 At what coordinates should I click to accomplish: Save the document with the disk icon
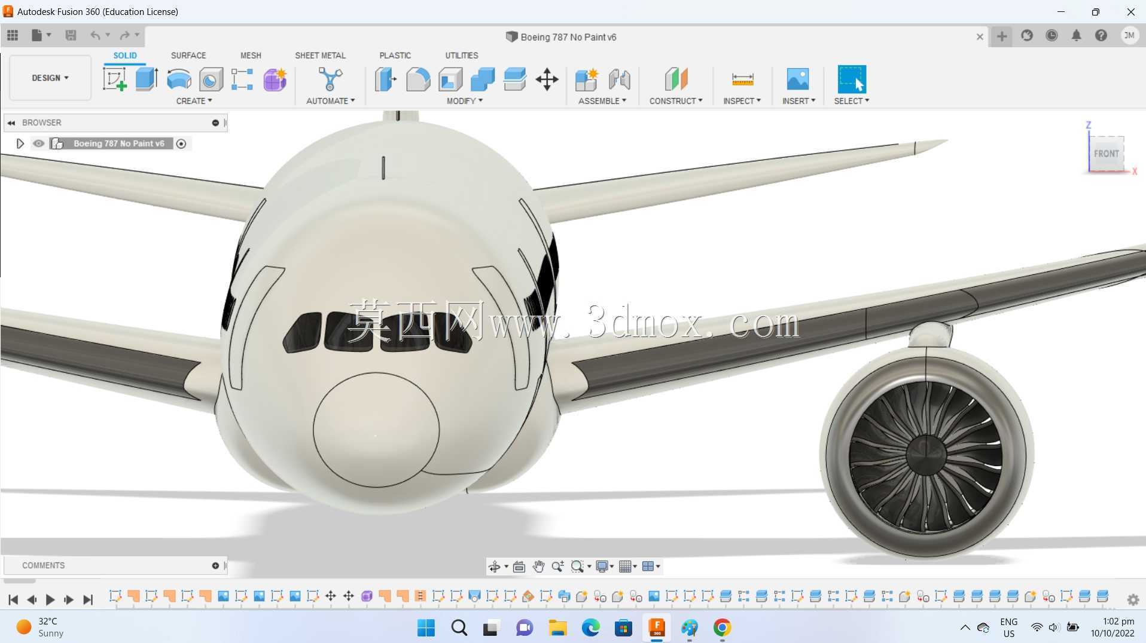pyautogui.click(x=71, y=36)
